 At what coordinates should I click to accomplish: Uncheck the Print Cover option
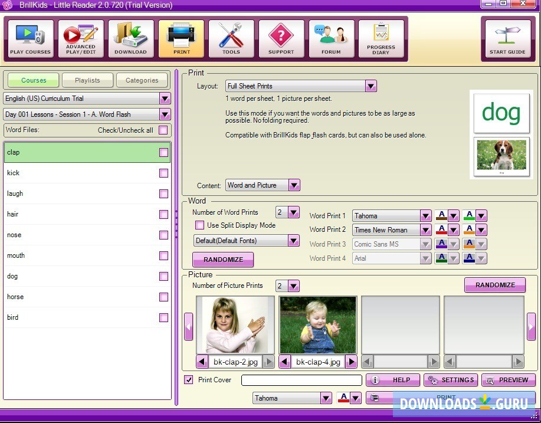point(188,380)
